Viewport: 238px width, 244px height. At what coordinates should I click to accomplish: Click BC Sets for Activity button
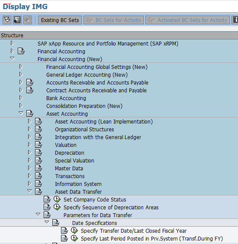[113, 20]
